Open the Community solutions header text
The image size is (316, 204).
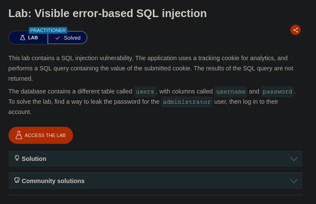click(53, 181)
